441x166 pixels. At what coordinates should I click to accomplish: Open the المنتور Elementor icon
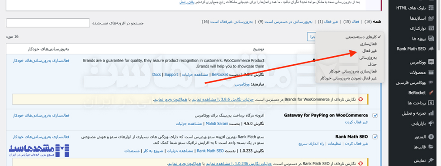pyautogui.click(x=431, y=137)
